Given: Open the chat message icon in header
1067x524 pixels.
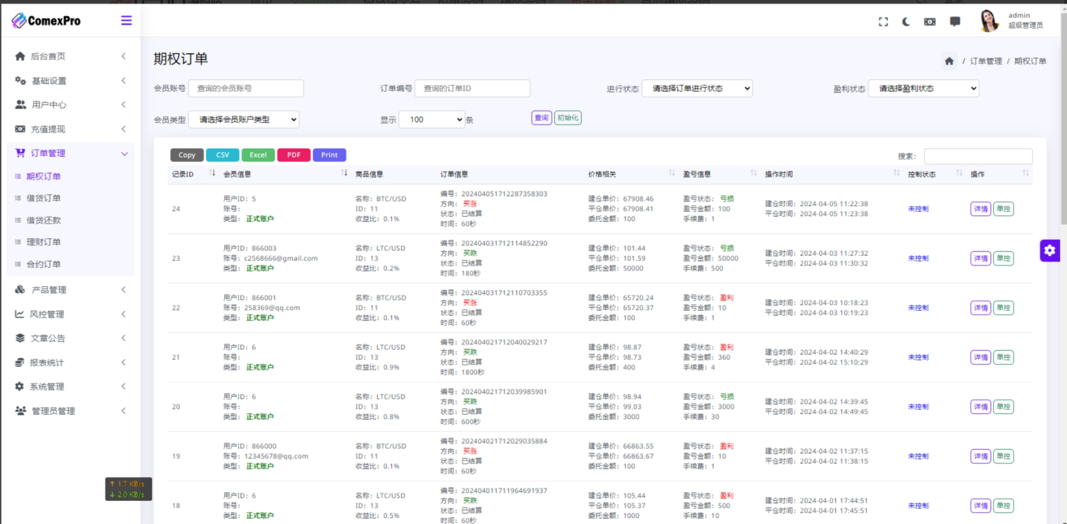Looking at the screenshot, I should click(x=955, y=22).
